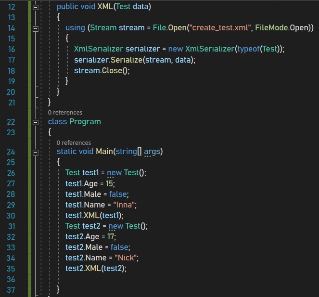Click the "Inna" string literal
Screen dimensions: 319x297
124,205
